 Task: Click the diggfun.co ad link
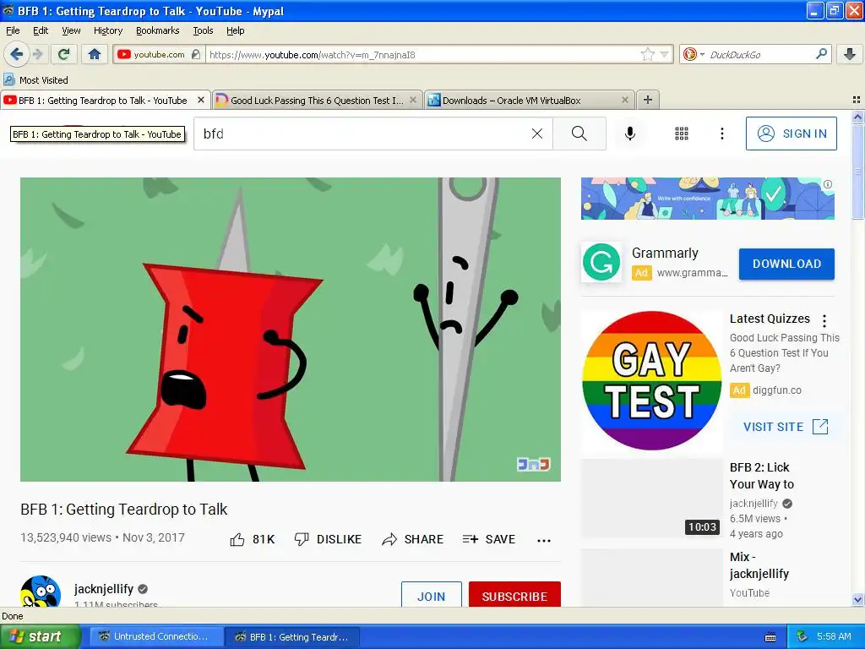coord(777,390)
